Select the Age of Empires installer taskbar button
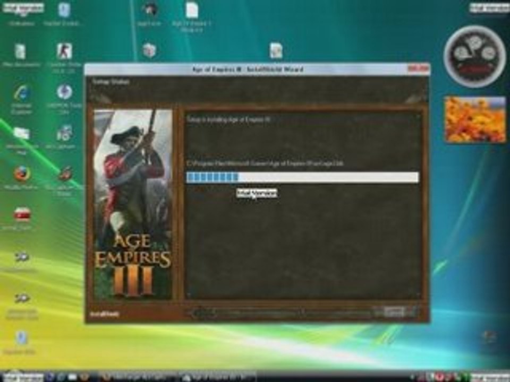The image size is (510, 382). (x=218, y=377)
